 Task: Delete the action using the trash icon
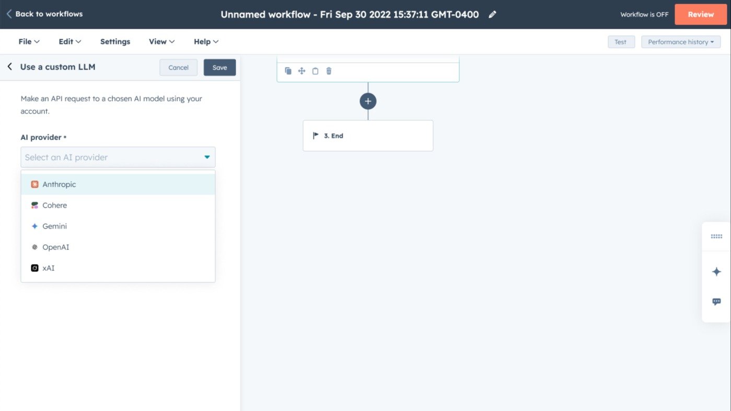(329, 71)
